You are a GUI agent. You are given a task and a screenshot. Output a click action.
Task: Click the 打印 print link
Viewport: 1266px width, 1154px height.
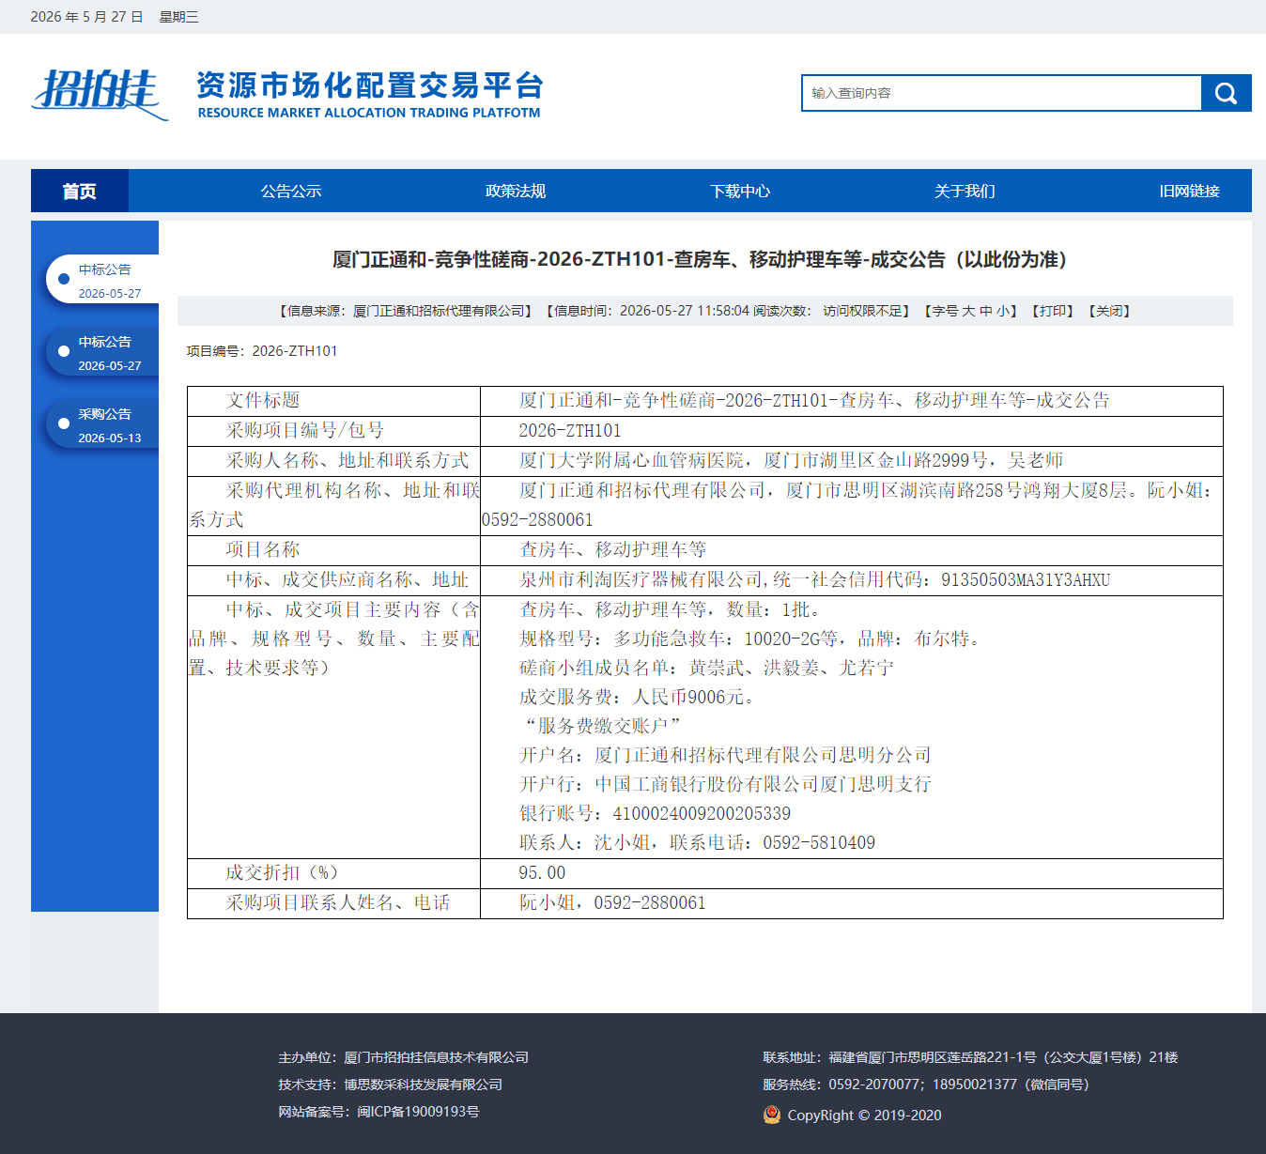pos(1052,311)
